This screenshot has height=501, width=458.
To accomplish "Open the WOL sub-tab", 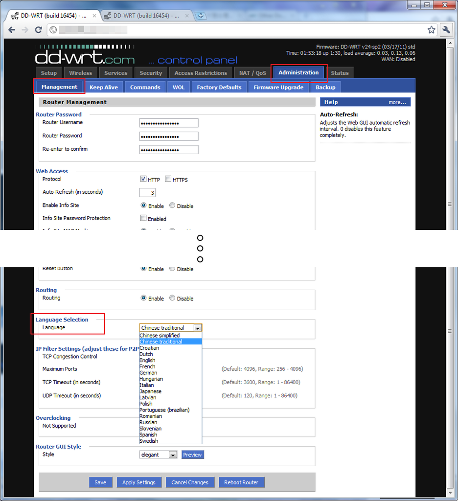I will (x=179, y=87).
